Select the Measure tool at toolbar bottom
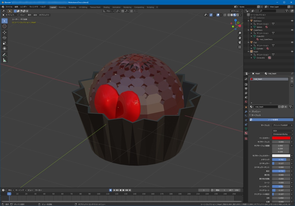 click(x=4, y=60)
